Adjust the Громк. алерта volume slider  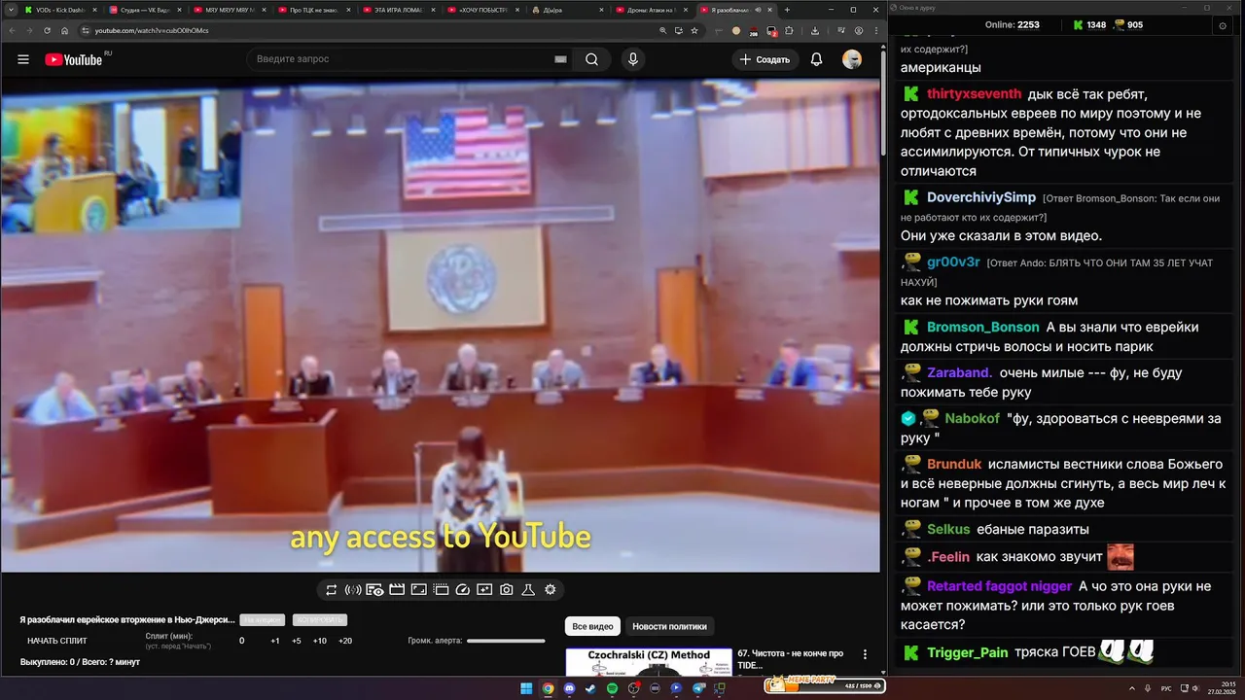click(x=506, y=641)
